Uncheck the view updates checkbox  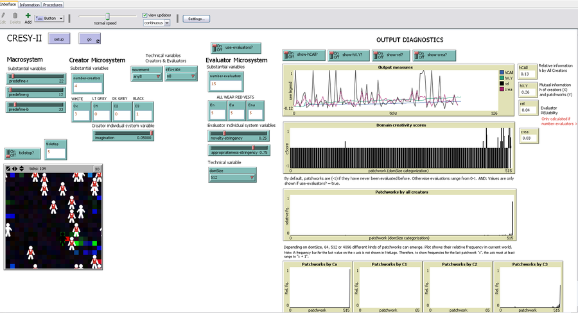[x=144, y=14]
